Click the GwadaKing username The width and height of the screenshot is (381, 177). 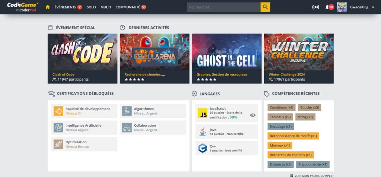[359, 7]
